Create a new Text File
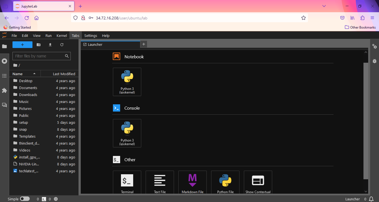The height and width of the screenshot is (202, 379). click(160, 182)
